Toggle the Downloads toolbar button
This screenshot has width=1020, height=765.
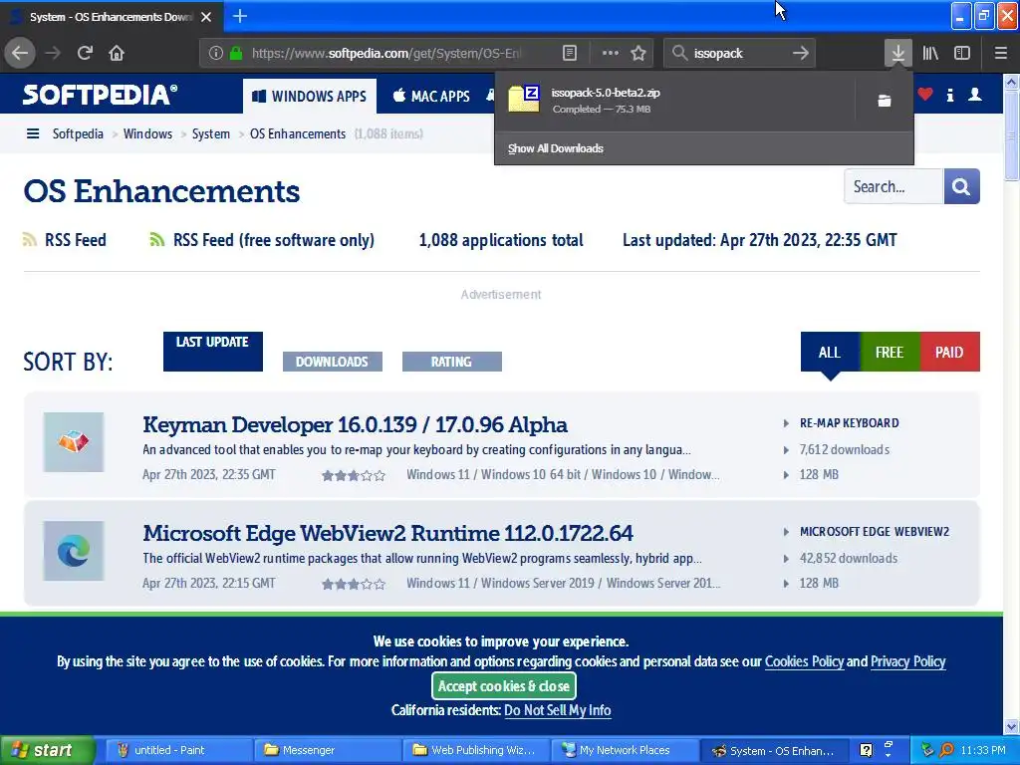(x=897, y=53)
